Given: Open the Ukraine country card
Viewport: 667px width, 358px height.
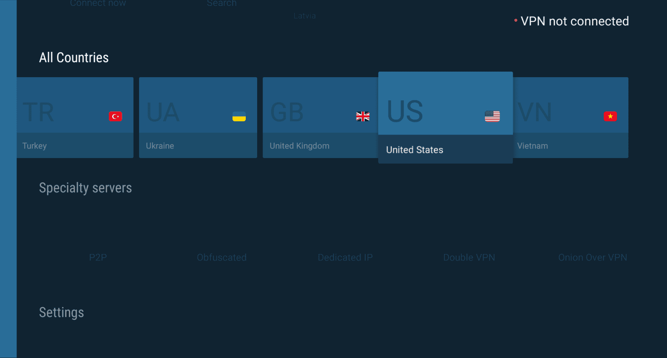Looking at the screenshot, I should (x=198, y=118).
